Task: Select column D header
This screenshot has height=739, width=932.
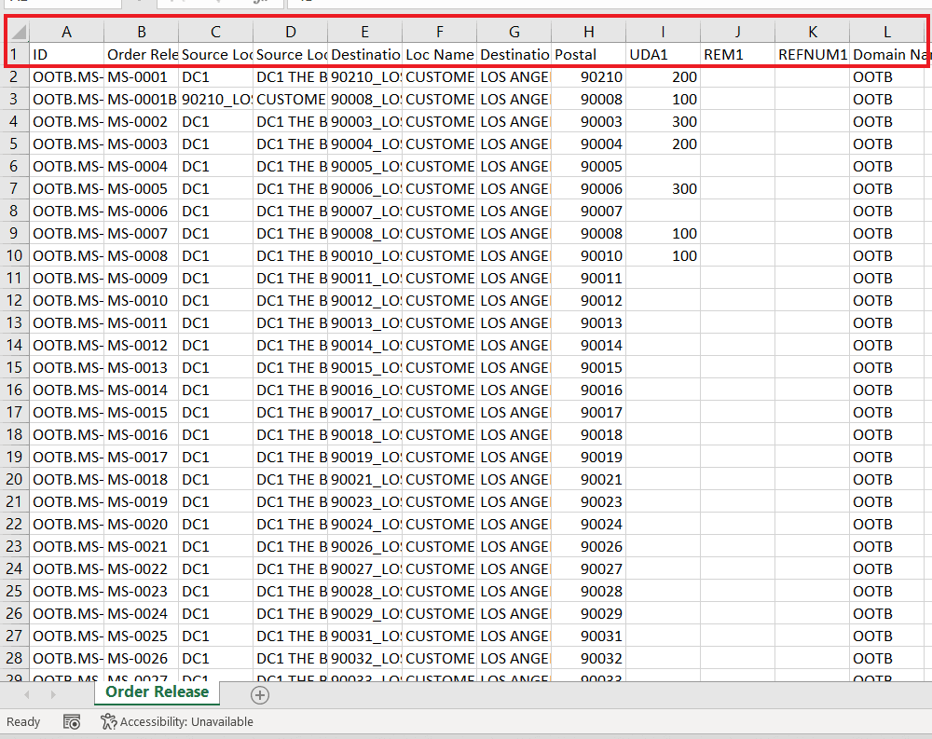Action: pyautogui.click(x=291, y=32)
